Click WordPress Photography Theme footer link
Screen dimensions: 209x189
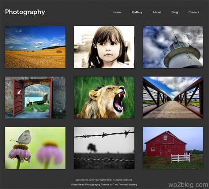(x=90, y=184)
